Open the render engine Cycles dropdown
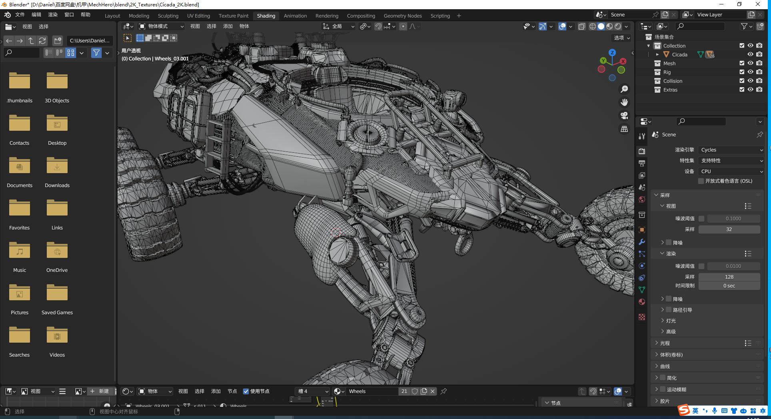Image resolution: width=771 pixels, height=419 pixels. [x=731, y=150]
